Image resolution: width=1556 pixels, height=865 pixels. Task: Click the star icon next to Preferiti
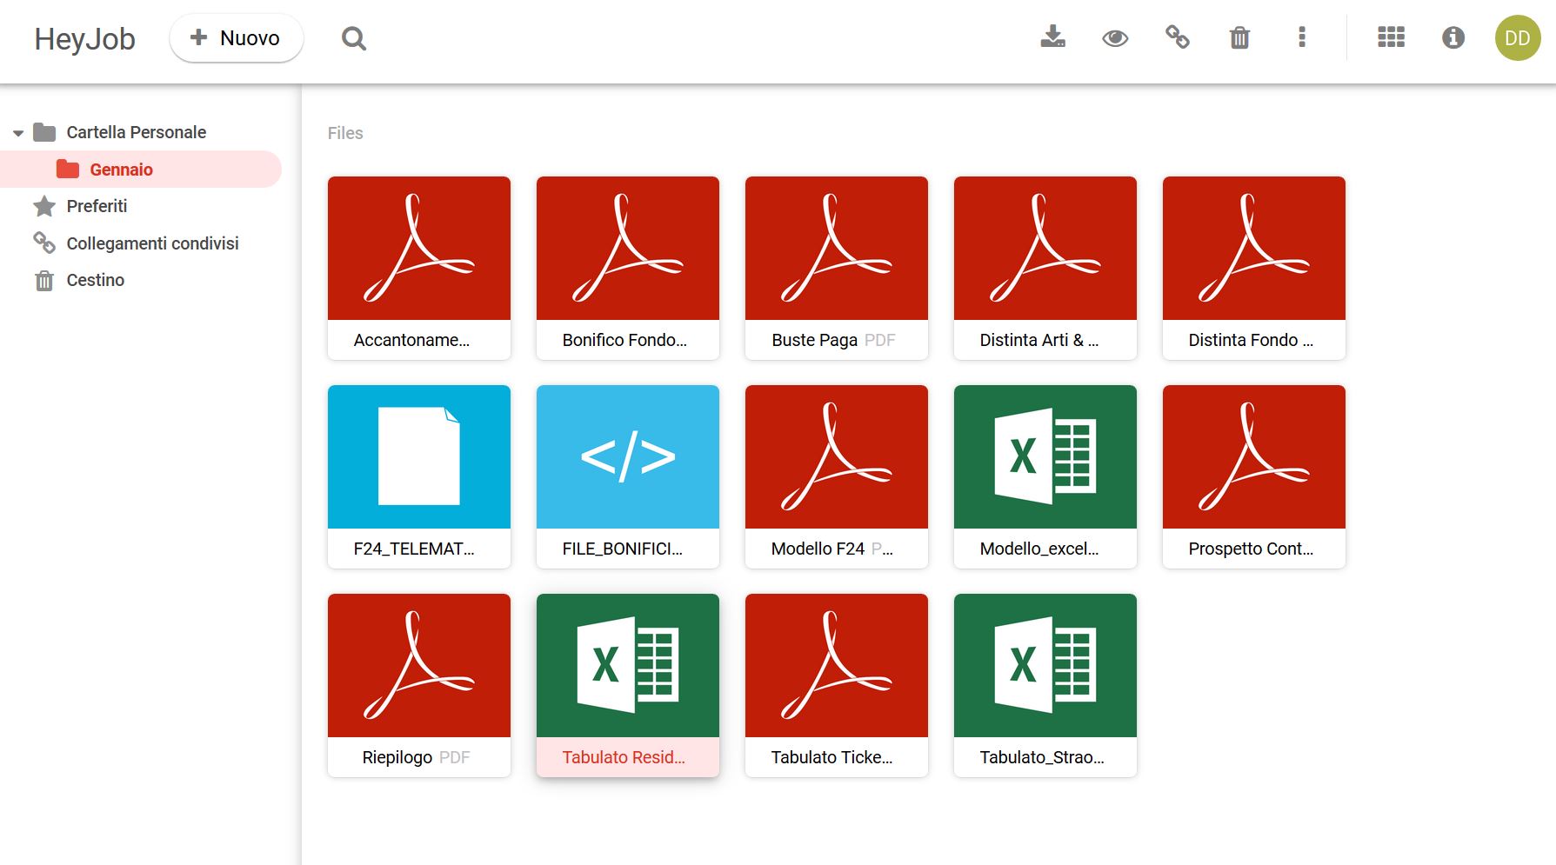[x=43, y=206]
